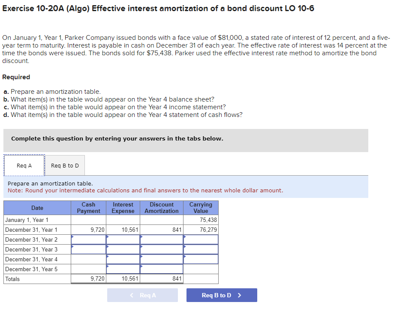Click the Discount Amortization cell for Year 4

click(162, 259)
